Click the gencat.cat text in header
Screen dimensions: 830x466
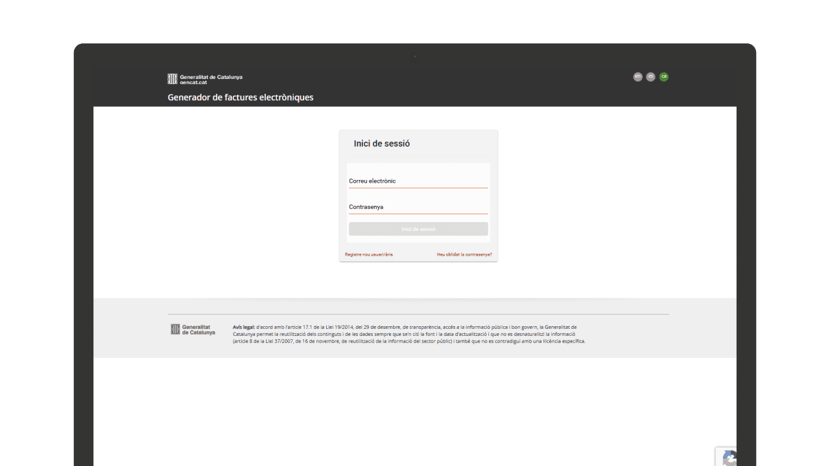coord(194,83)
